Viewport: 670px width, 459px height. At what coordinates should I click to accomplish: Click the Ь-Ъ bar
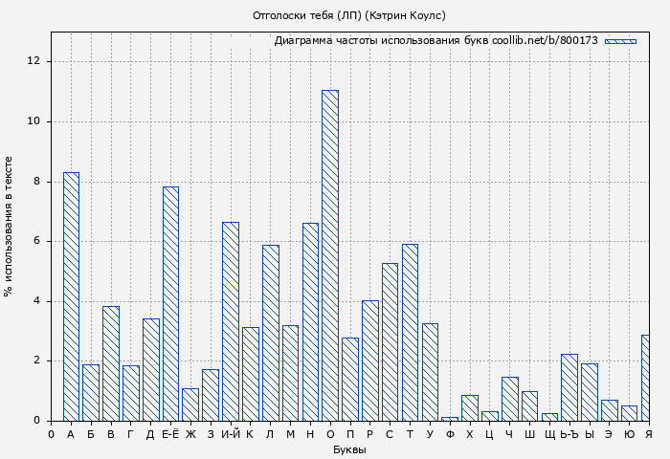click(x=569, y=387)
